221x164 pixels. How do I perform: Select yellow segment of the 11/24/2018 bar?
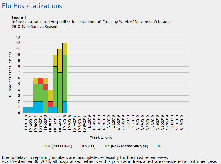[60, 61]
